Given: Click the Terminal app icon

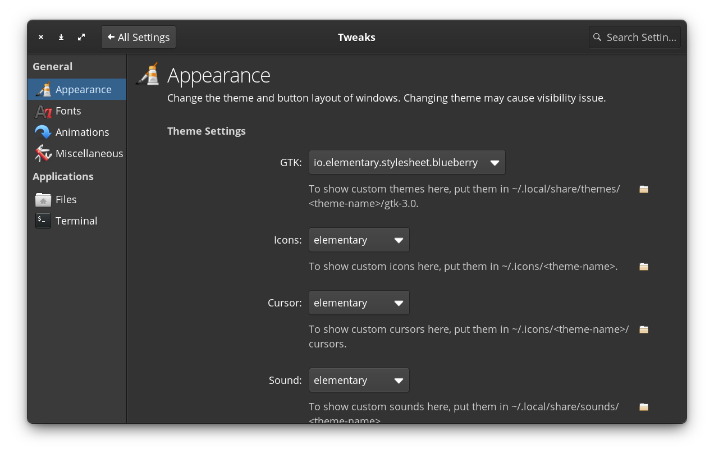Looking at the screenshot, I should tap(43, 221).
